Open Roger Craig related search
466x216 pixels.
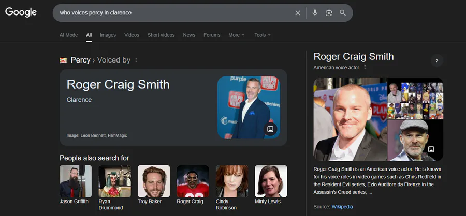click(x=193, y=184)
